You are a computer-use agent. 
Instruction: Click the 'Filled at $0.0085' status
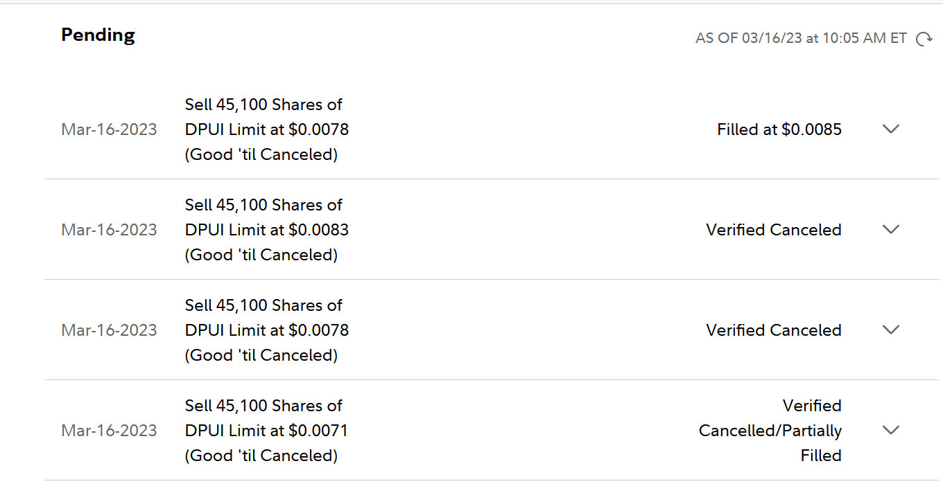(x=779, y=129)
